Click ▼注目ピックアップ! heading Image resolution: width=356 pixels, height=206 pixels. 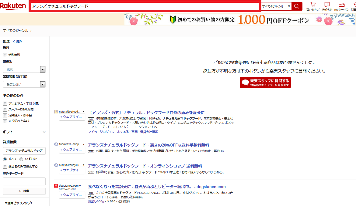tap(18, 203)
